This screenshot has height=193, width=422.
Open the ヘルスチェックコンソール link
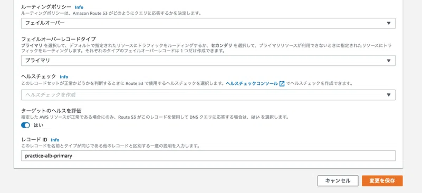[x=252, y=83]
